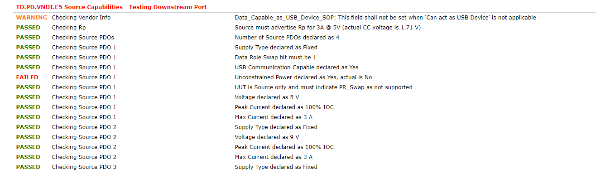Click Voltage declared as 9 V line
This screenshot has width=596, height=173.
[267, 137]
